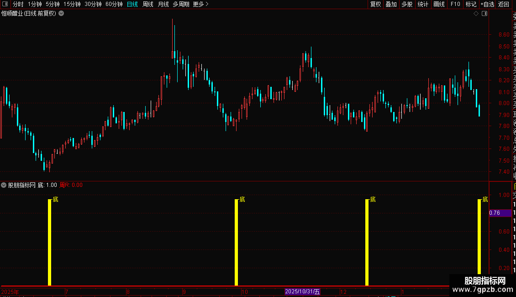The height and width of the screenshot is (297, 516).
Task: Click the 8.60 price axis label
Action: (504, 35)
